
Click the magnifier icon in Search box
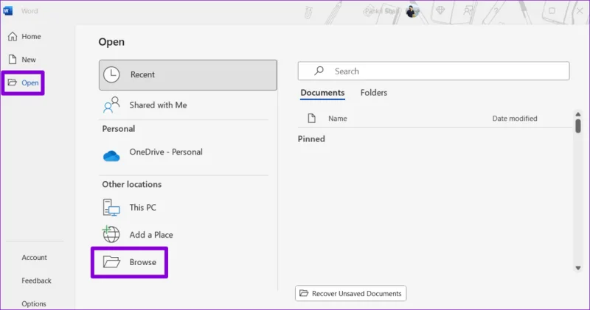[x=319, y=71]
